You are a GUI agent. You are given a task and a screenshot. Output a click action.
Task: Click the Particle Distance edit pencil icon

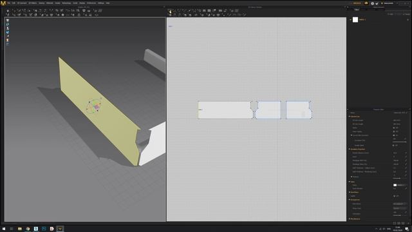point(406,153)
